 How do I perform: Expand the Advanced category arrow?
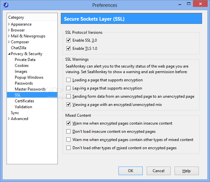[9, 119]
